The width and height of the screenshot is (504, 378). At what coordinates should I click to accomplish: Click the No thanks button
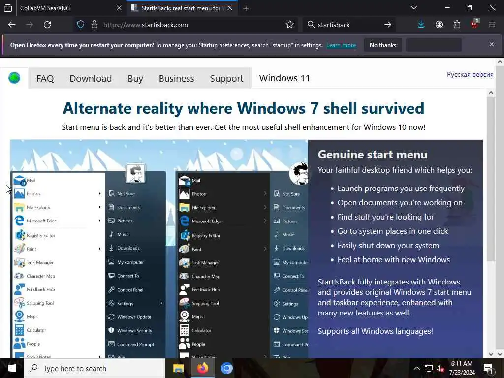pos(383,45)
